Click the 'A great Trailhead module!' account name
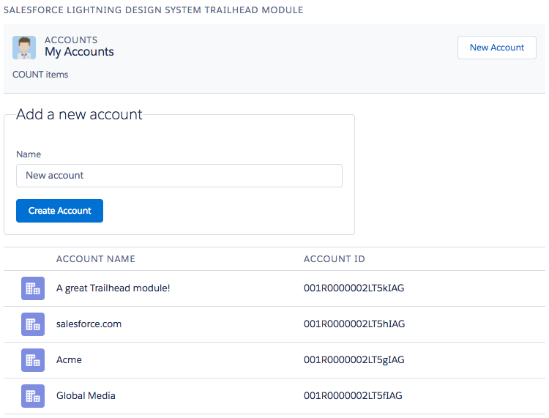The width and height of the screenshot is (549, 418). point(113,288)
